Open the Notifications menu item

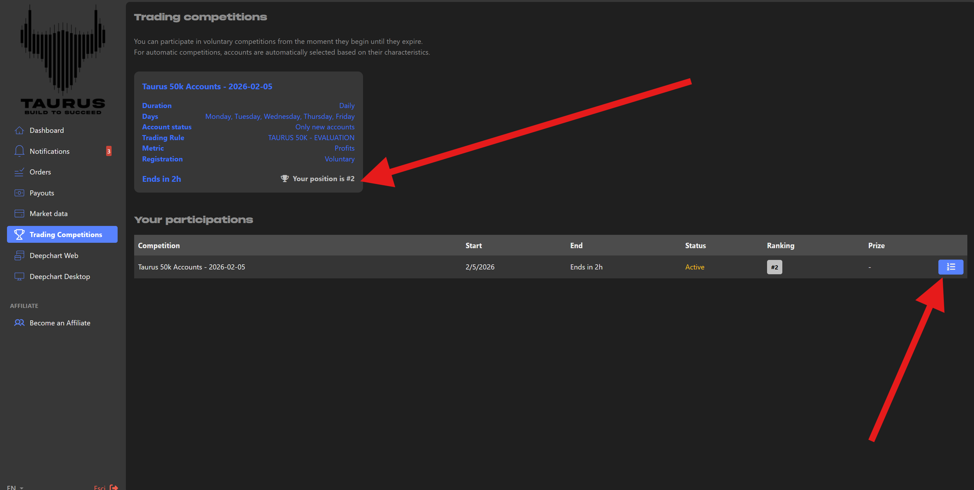50,151
